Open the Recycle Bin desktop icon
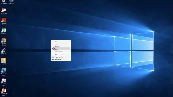 click(4, 2)
